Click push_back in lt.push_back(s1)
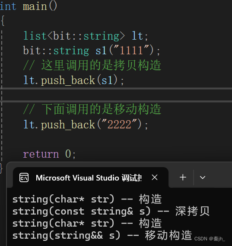 [68, 80]
